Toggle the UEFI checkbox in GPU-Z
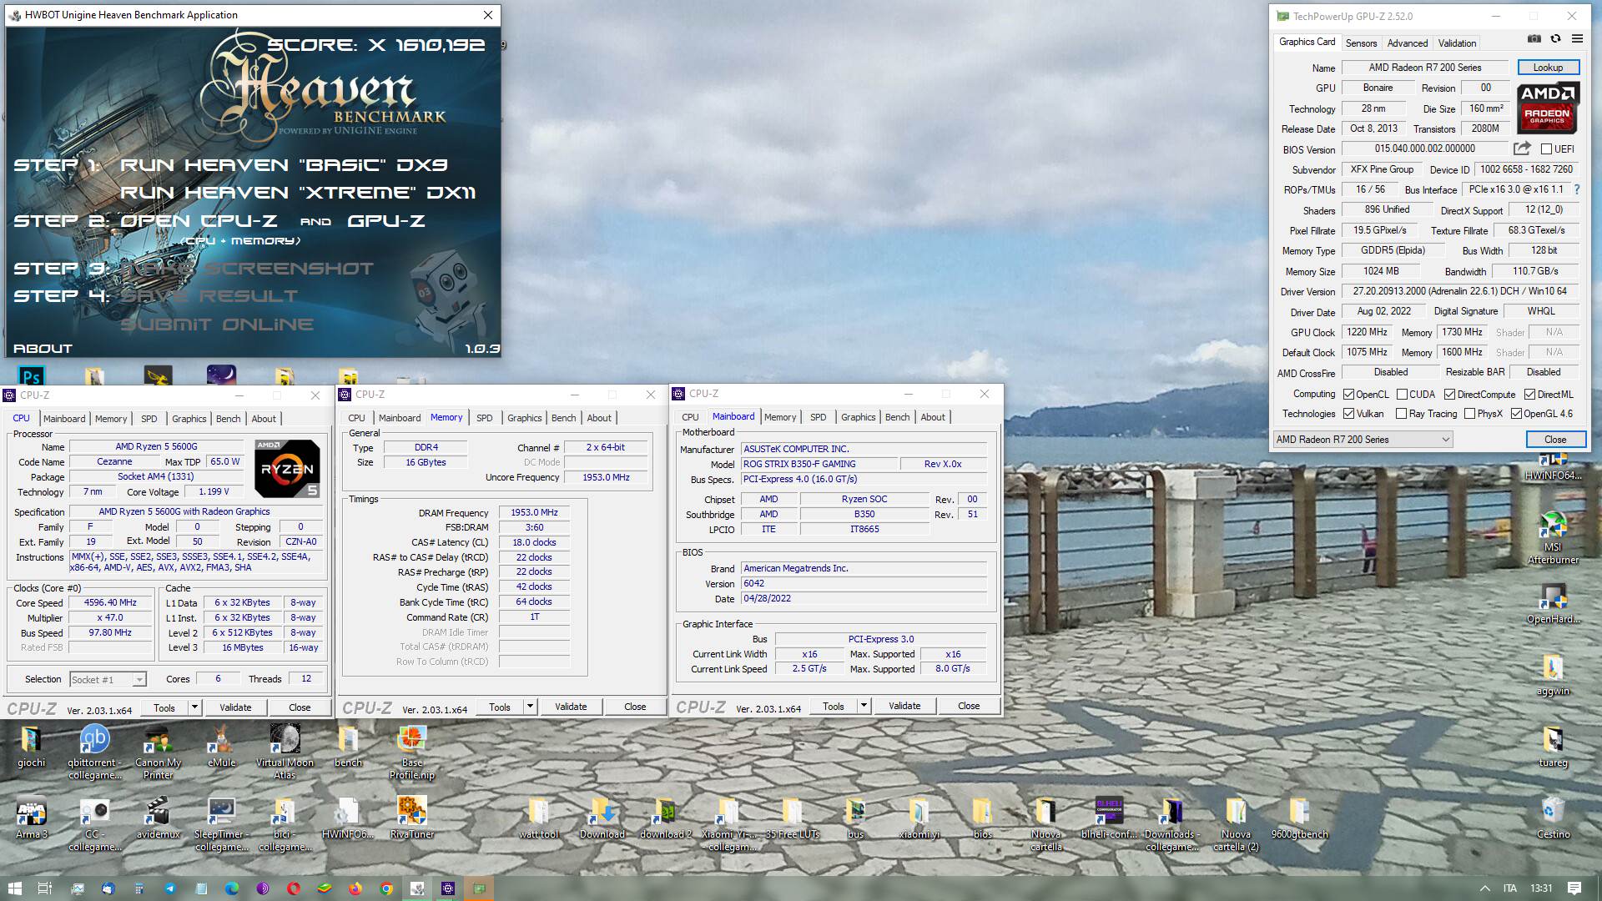 coord(1546,149)
